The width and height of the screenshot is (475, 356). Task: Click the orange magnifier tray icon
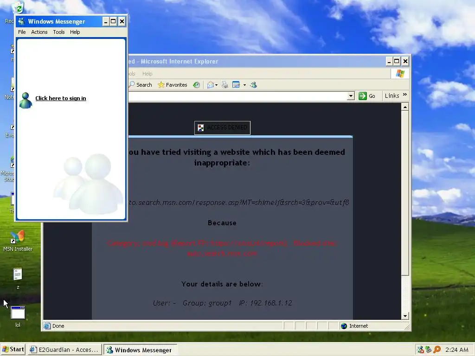pyautogui.click(x=437, y=350)
